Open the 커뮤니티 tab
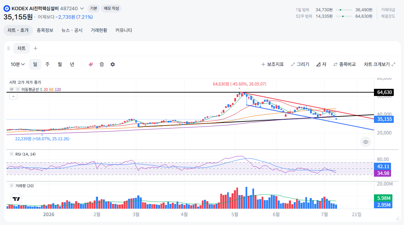The height and width of the screenshot is (225, 404). click(124, 30)
